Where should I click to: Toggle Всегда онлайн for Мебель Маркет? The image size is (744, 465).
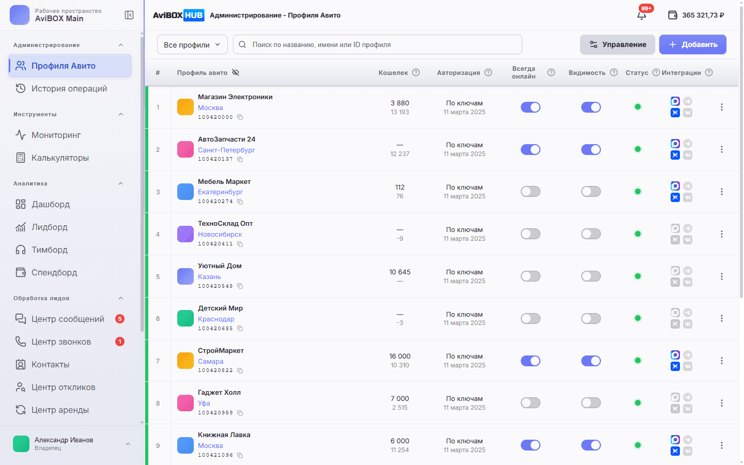pyautogui.click(x=531, y=192)
